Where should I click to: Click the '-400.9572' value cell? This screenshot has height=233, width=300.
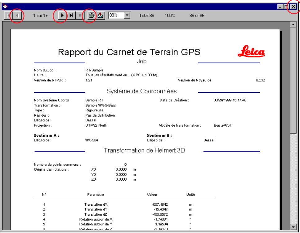click(x=160, y=214)
